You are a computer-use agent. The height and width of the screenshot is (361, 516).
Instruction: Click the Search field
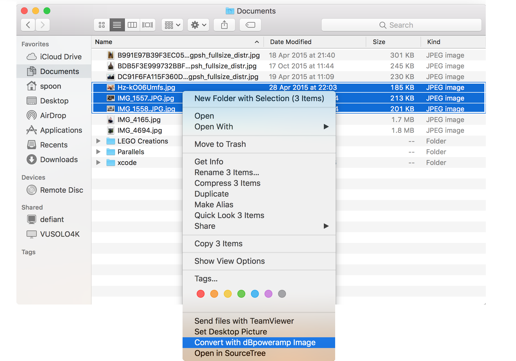(401, 25)
